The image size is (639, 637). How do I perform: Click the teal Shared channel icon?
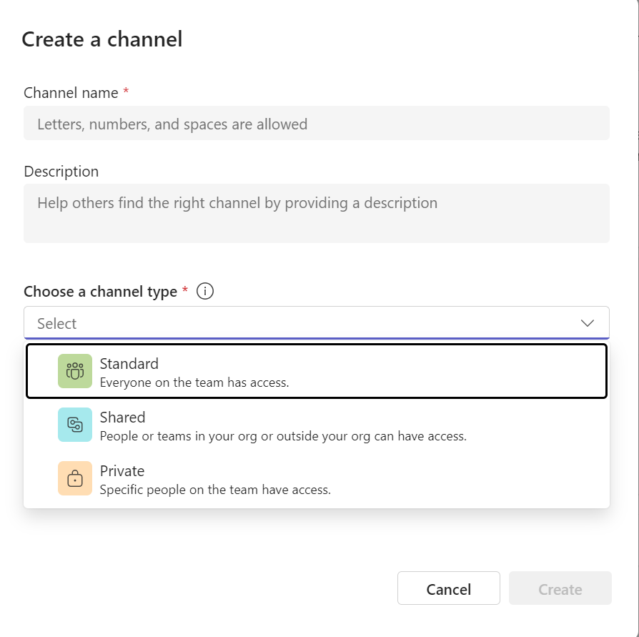[75, 425]
